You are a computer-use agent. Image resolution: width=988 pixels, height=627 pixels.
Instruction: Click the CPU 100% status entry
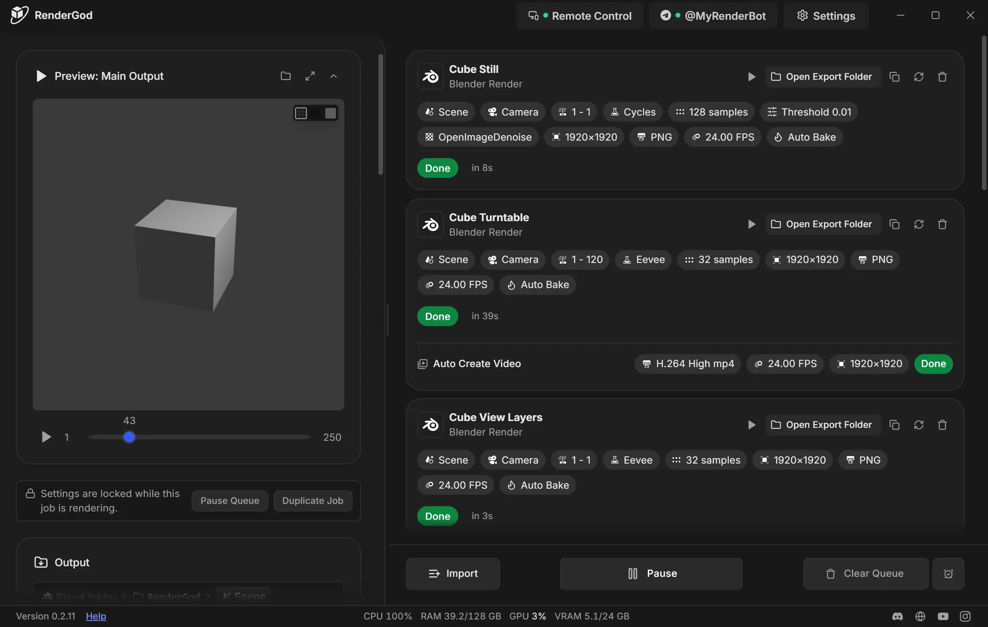(x=387, y=616)
